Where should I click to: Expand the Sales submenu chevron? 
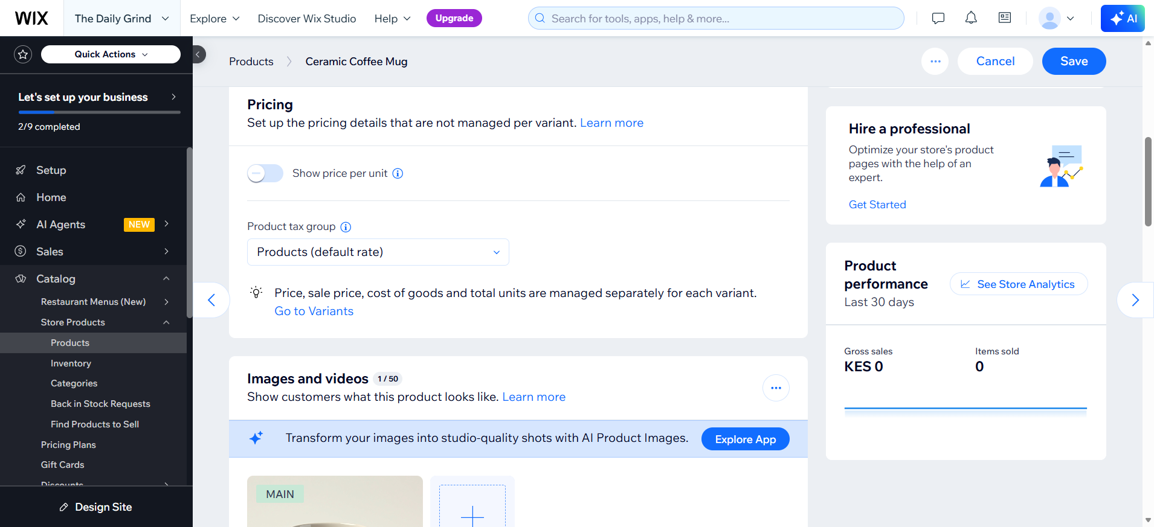pyautogui.click(x=166, y=251)
